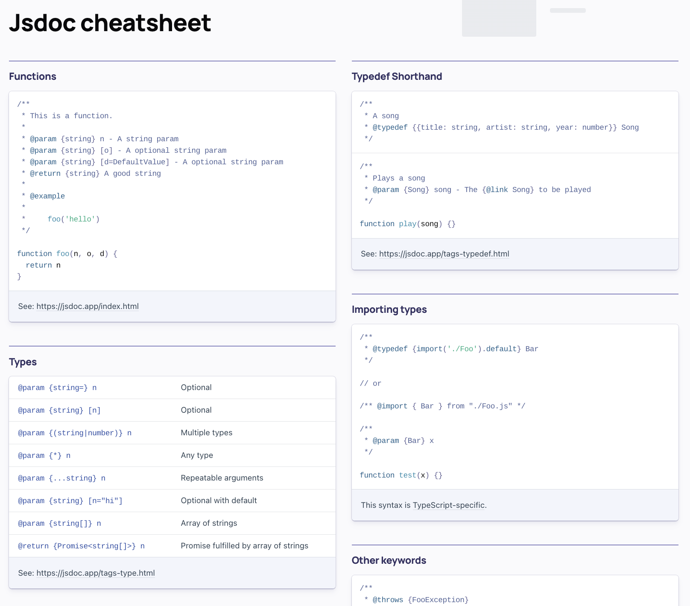Open the jsdoc.app/tags-type.html link
690x606 pixels.
[96, 573]
